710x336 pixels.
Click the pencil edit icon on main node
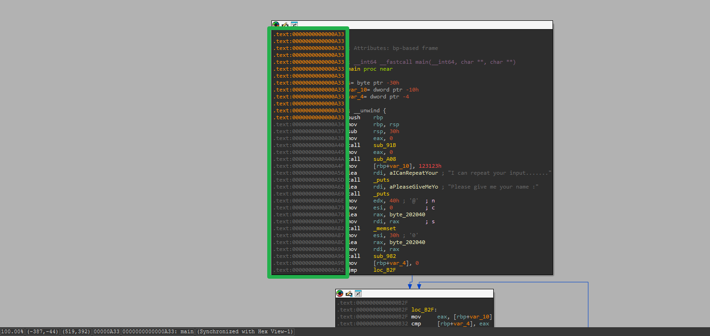click(x=285, y=25)
